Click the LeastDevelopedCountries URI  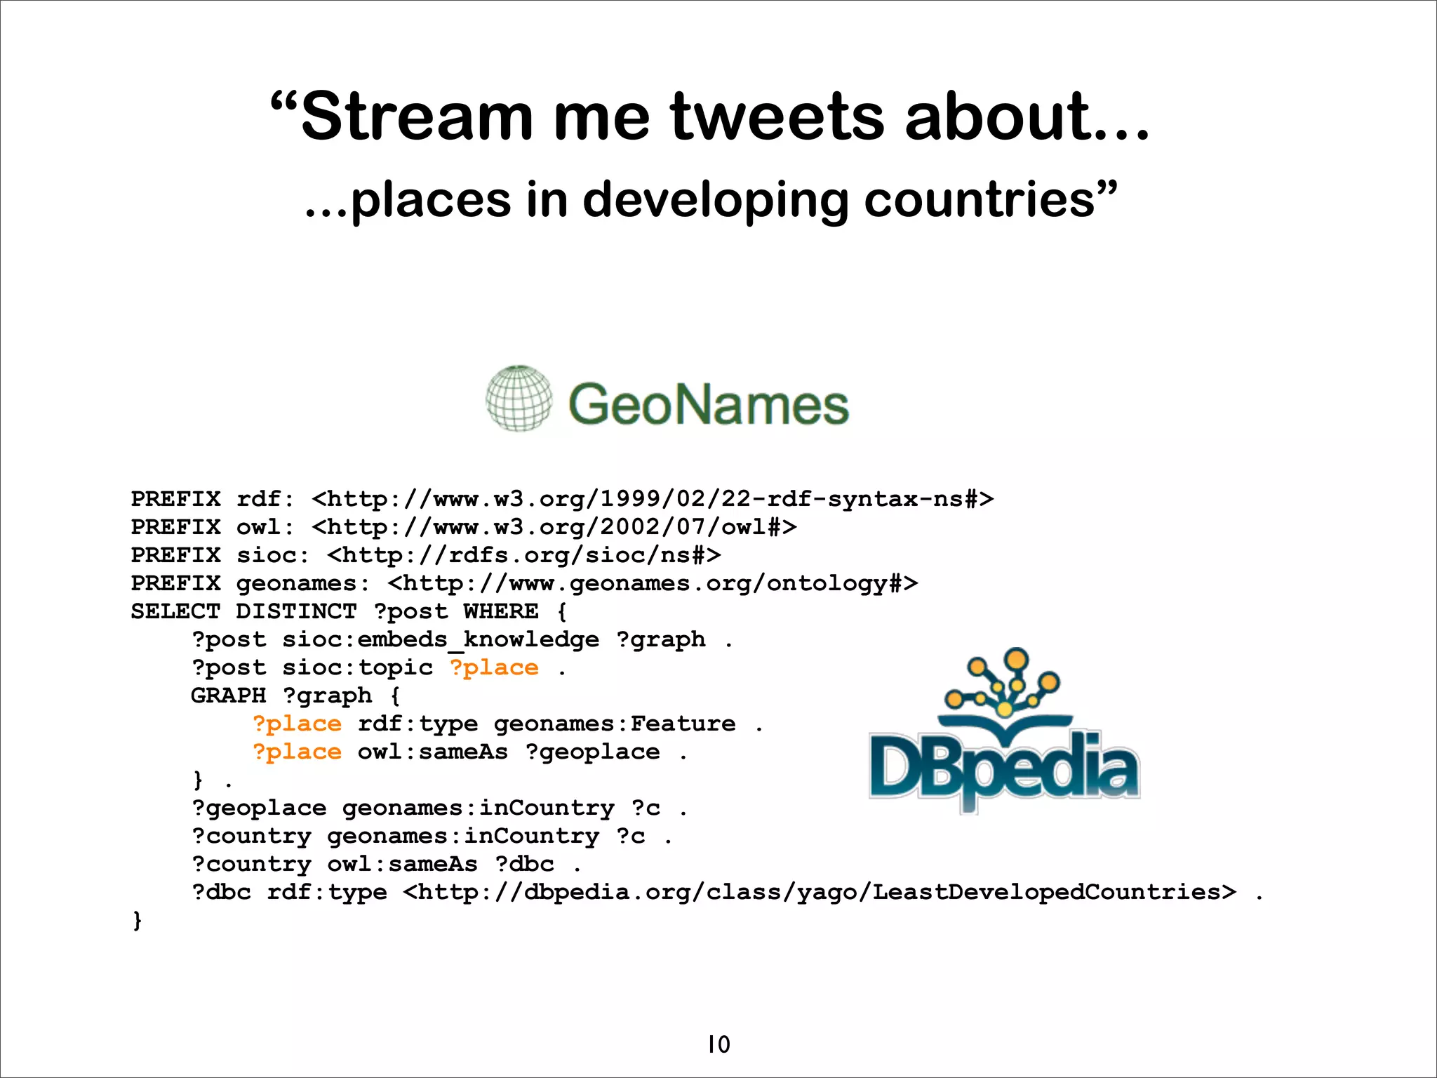pos(820,892)
